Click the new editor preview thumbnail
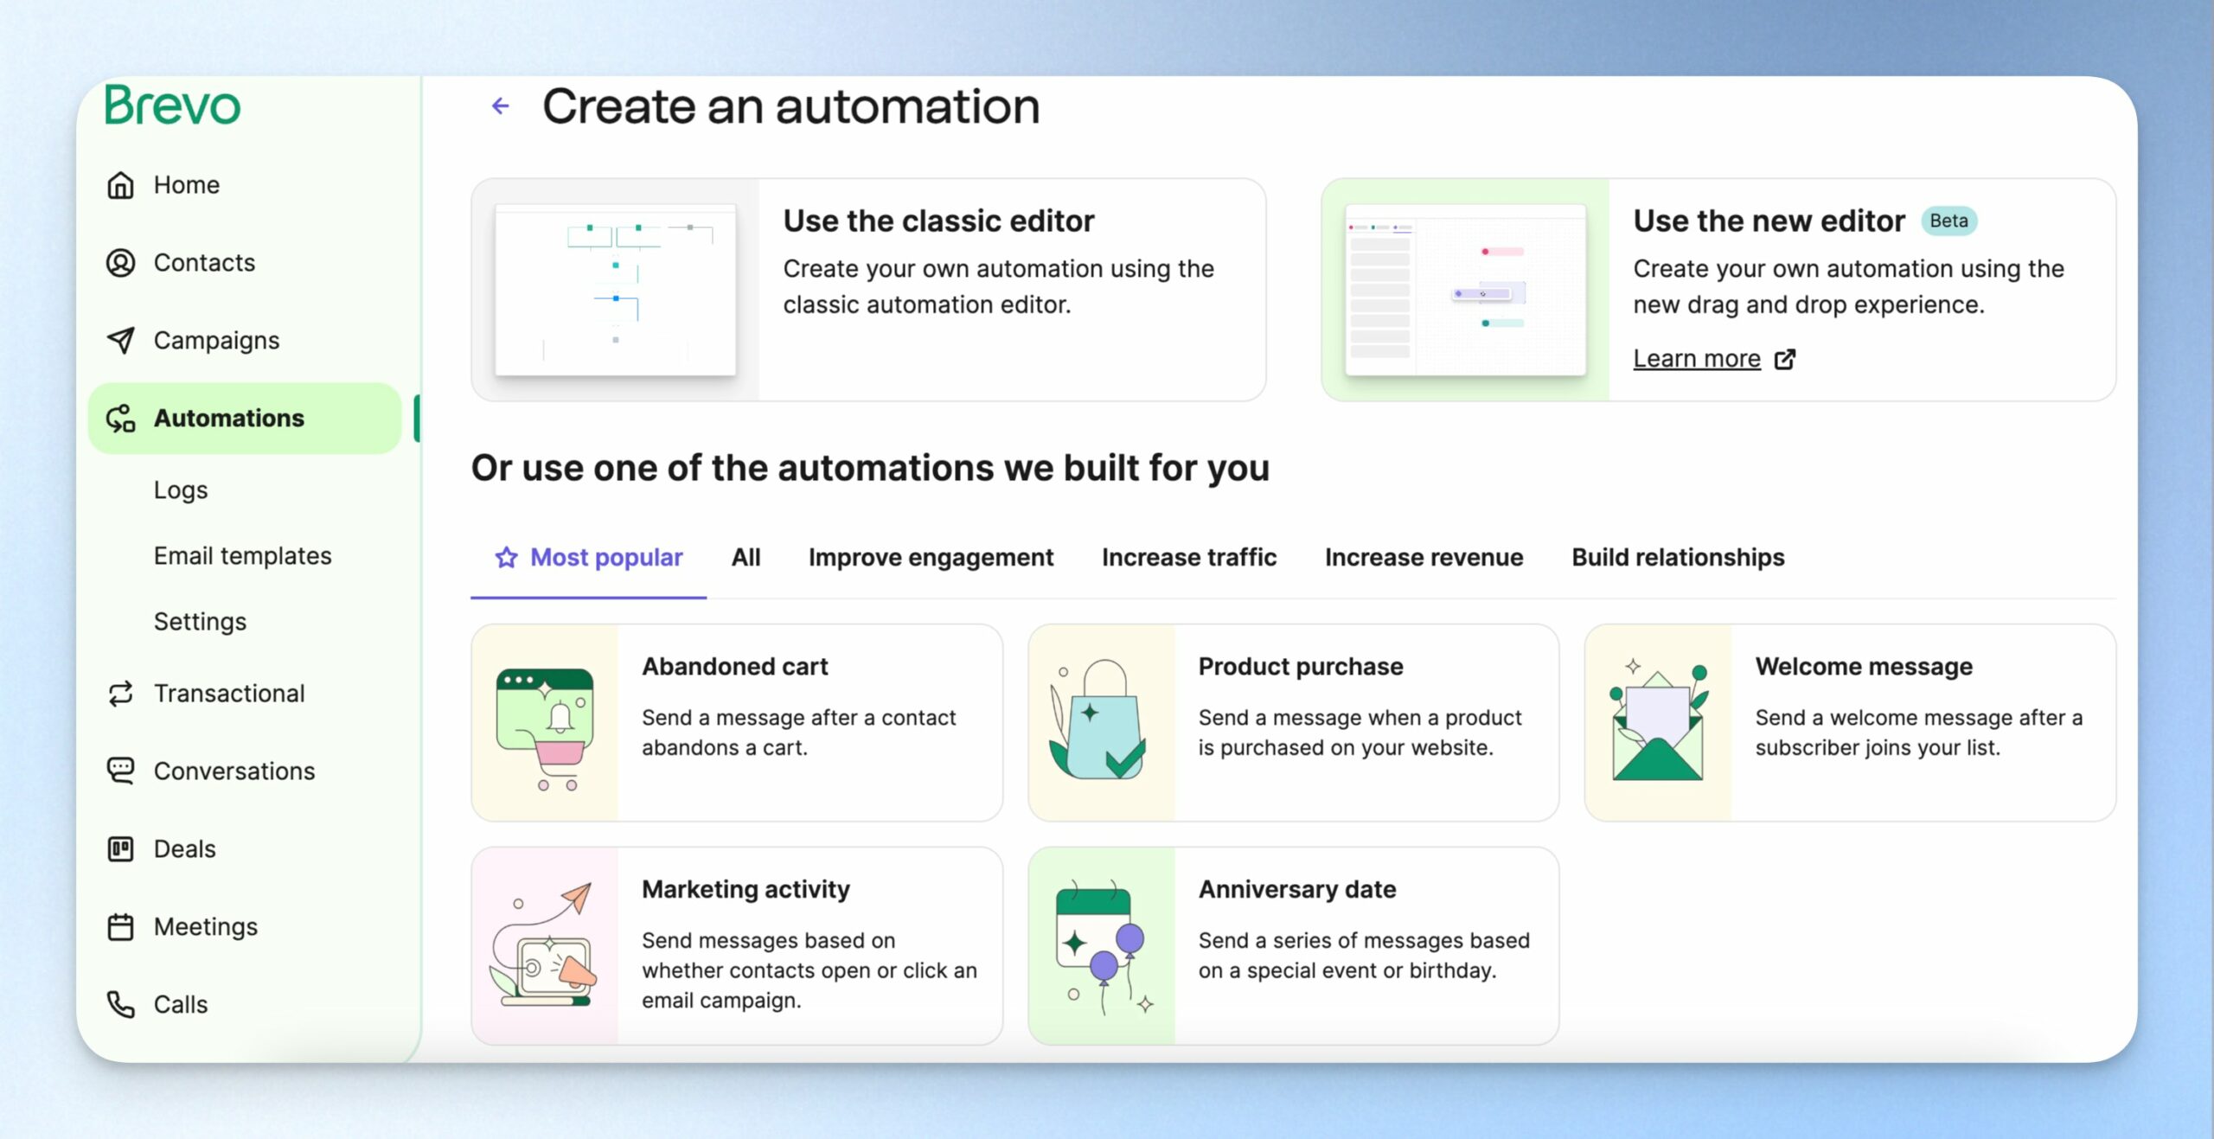2214x1139 pixels. tap(1465, 290)
